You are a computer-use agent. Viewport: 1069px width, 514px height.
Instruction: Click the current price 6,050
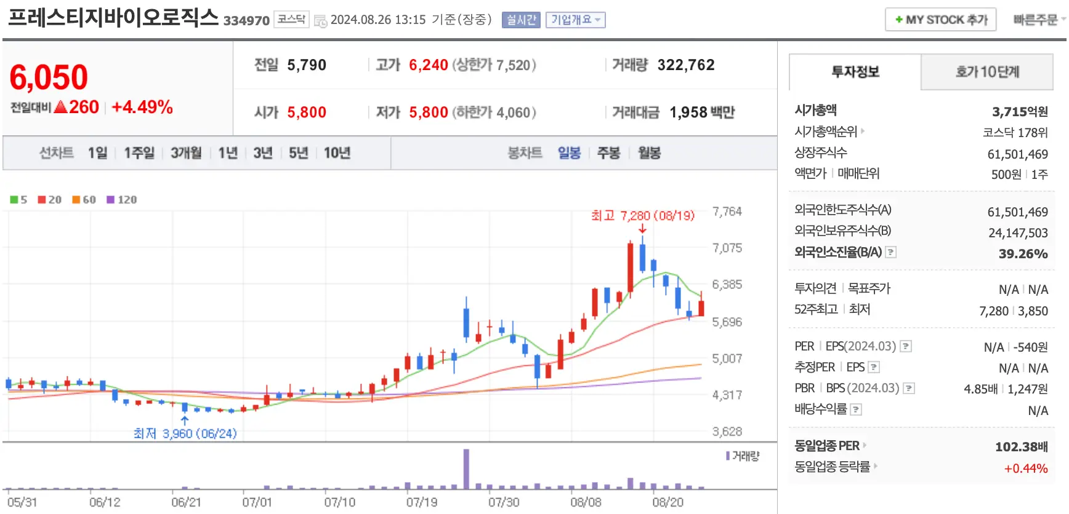click(x=49, y=77)
